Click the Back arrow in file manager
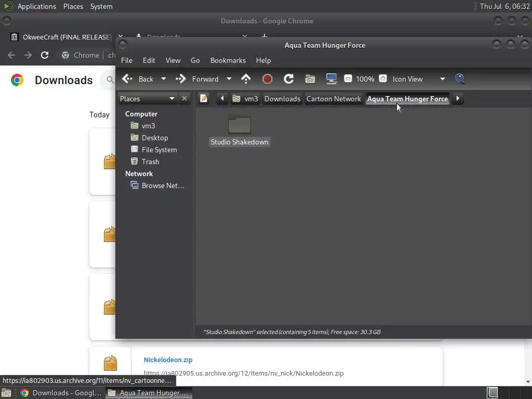Screen dimensions: 532x399 (127, 79)
